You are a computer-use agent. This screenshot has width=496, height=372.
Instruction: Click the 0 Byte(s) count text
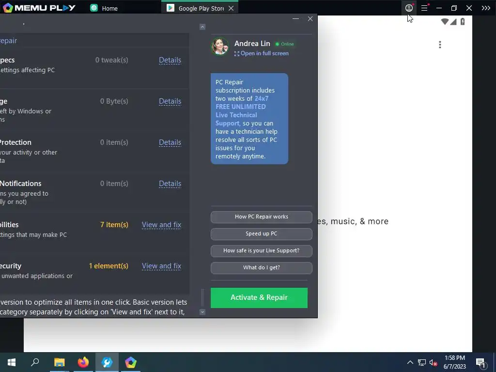pos(114,101)
